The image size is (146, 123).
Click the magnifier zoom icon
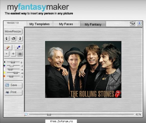pyautogui.click(x=26, y=114)
